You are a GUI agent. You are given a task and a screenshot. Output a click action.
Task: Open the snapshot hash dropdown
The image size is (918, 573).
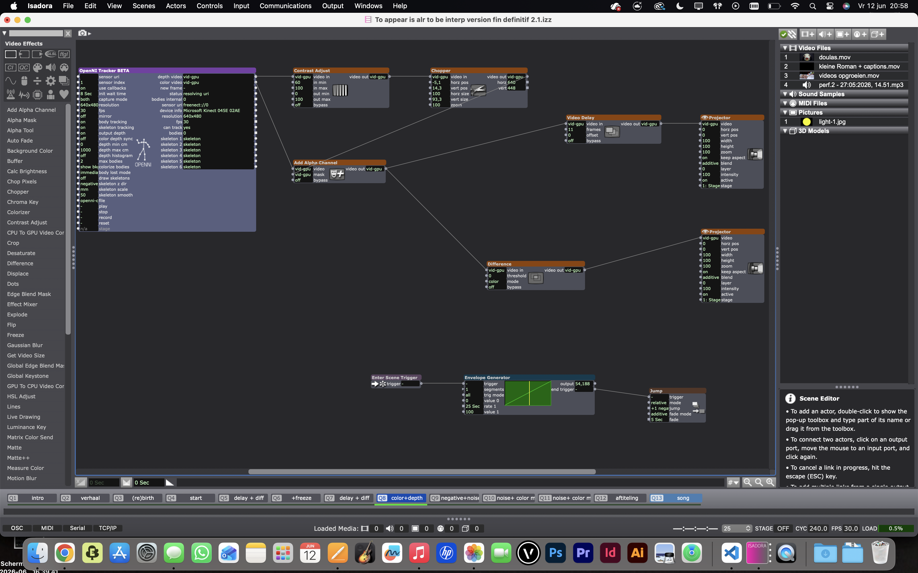pos(733,482)
